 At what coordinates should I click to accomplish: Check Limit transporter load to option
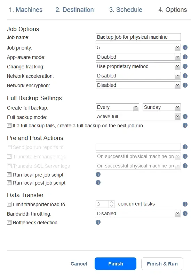(x=9, y=204)
